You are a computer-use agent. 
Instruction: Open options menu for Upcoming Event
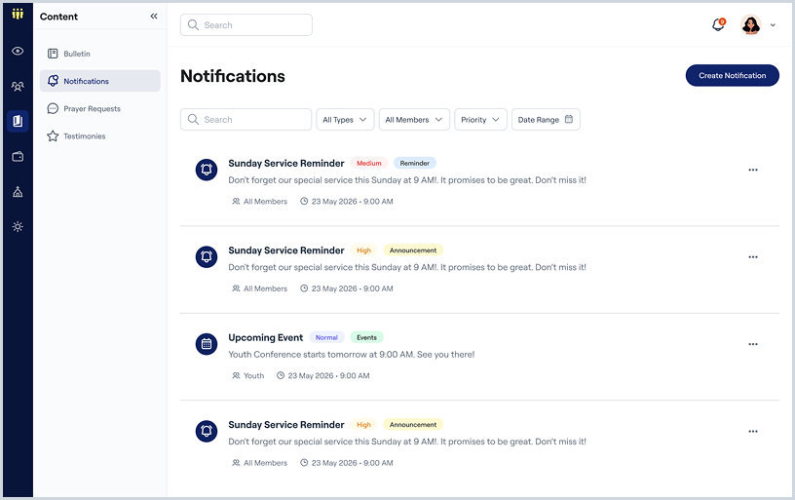(753, 344)
